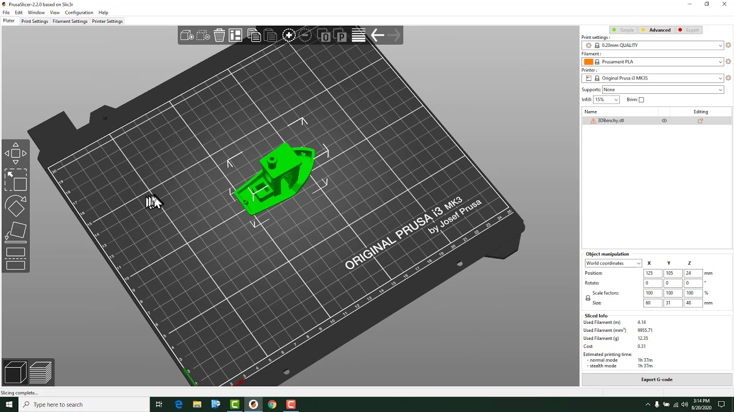Switch to the Filament Settings tab
The height and width of the screenshot is (412, 734).
coord(70,21)
